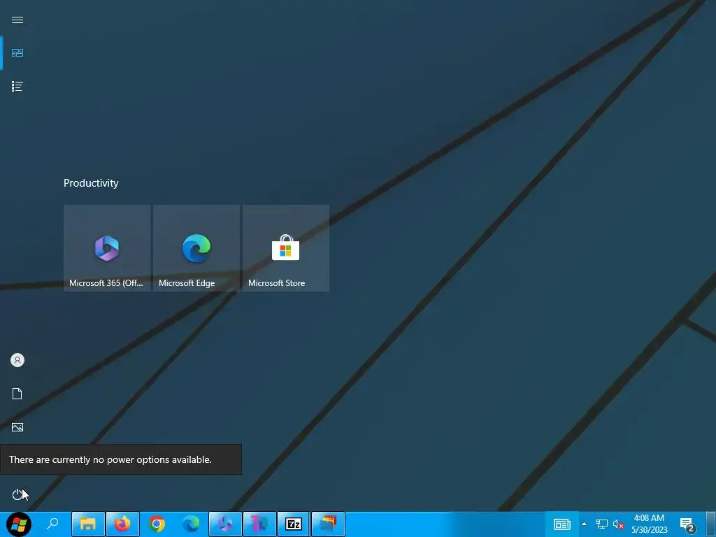Launch Microsoft Edge from the taskbar

pos(191,524)
